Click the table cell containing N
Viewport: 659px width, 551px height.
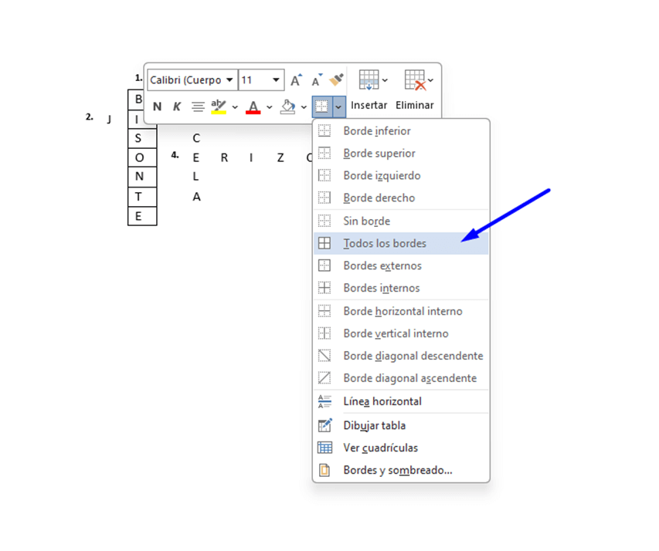[142, 177]
